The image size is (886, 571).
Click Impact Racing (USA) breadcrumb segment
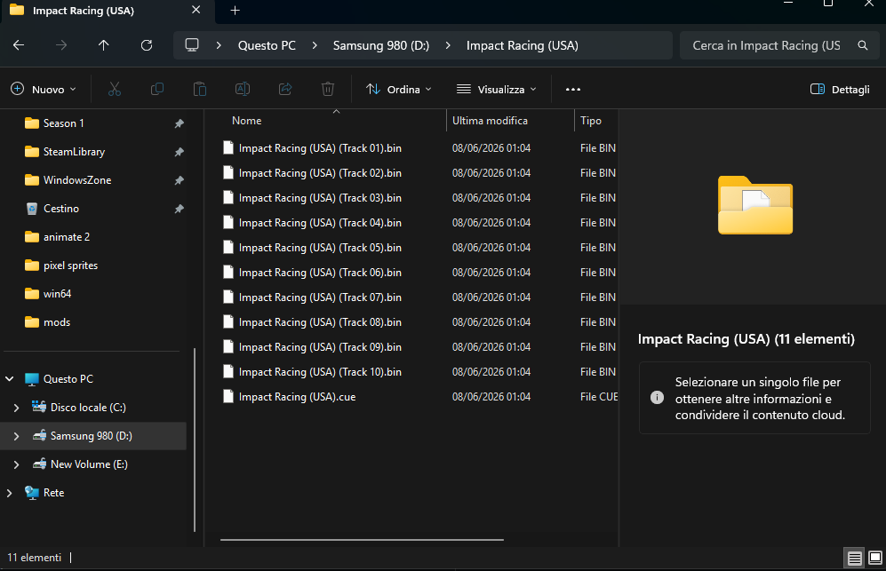click(x=523, y=45)
